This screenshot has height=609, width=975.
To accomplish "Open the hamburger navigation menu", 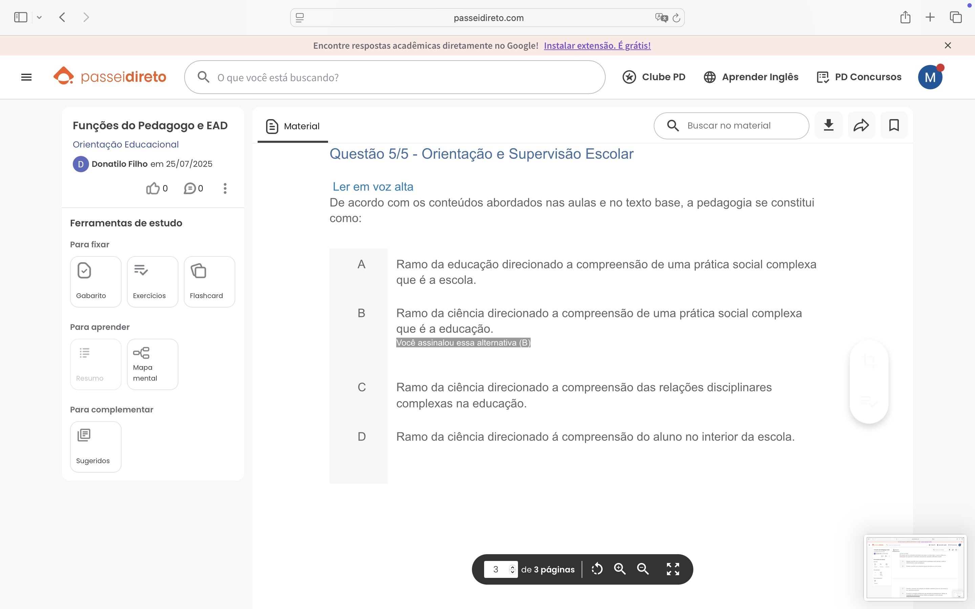I will tap(26, 77).
